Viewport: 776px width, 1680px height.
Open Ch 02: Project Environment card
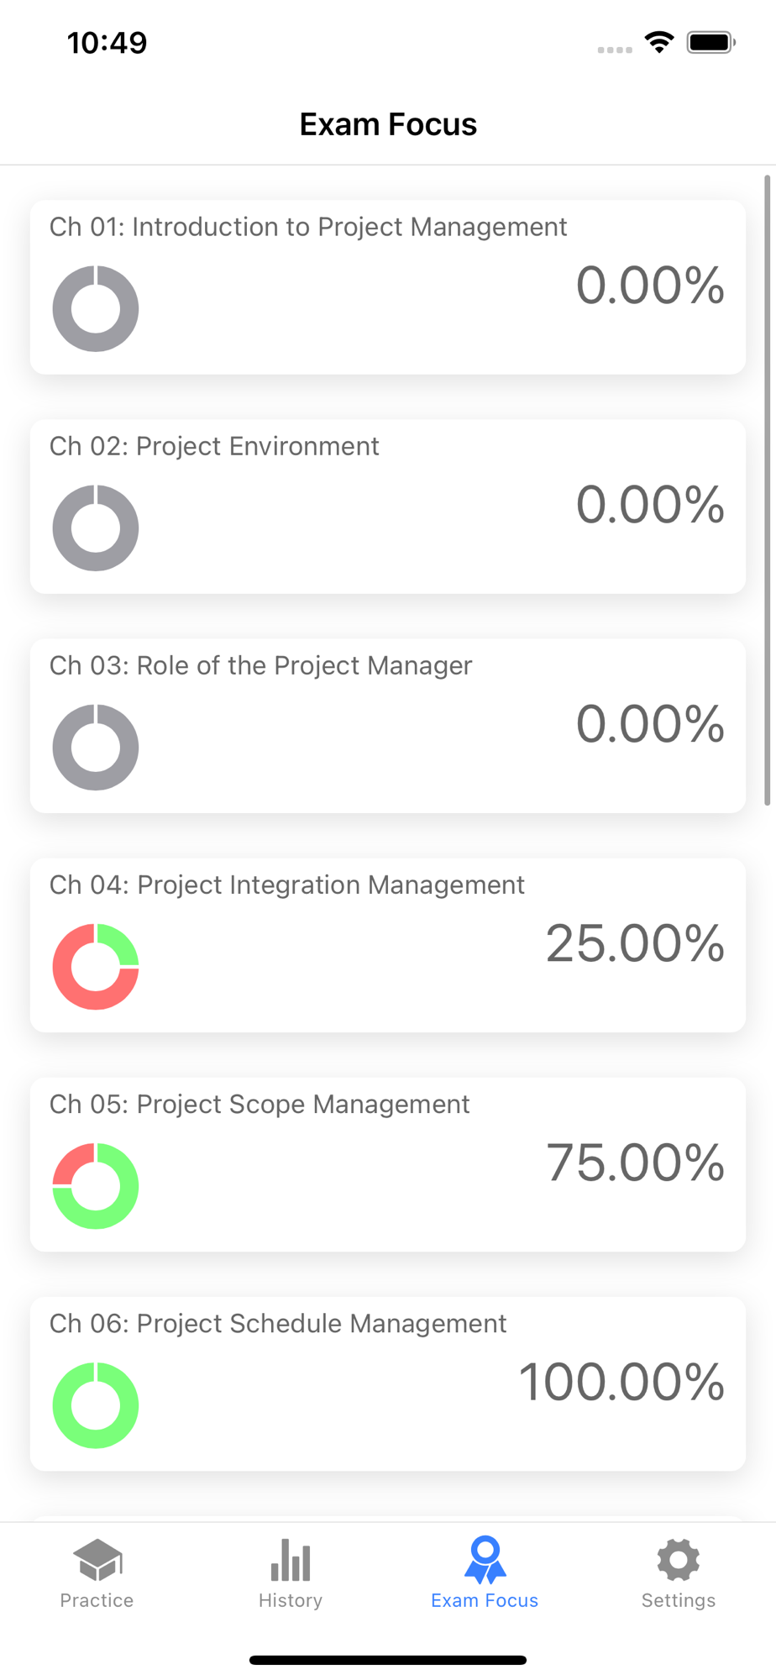(x=388, y=507)
